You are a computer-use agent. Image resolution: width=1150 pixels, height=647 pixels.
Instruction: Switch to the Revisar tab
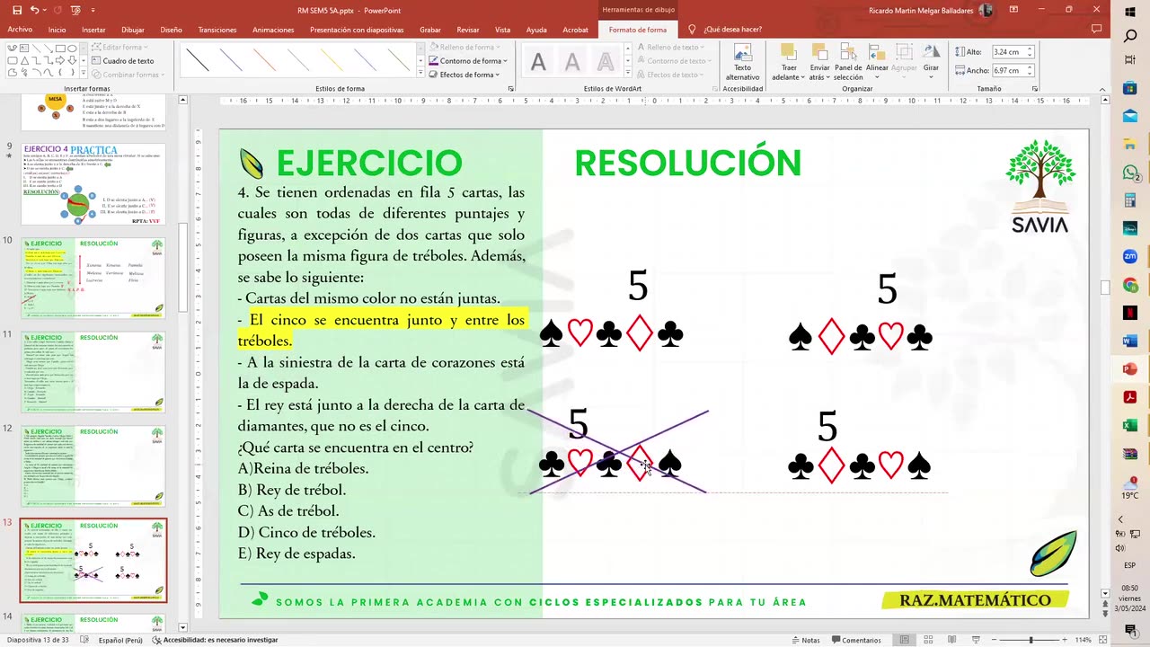click(467, 30)
